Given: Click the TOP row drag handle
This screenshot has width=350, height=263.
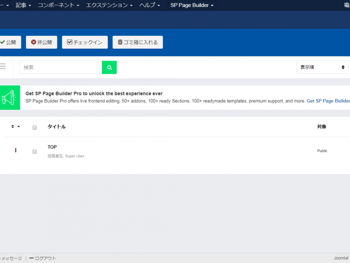Looking at the screenshot, I should coord(16,150).
